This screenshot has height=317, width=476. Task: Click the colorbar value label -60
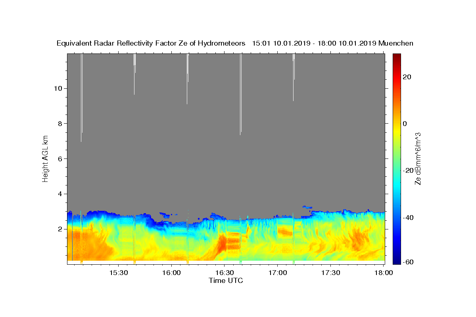(x=407, y=262)
